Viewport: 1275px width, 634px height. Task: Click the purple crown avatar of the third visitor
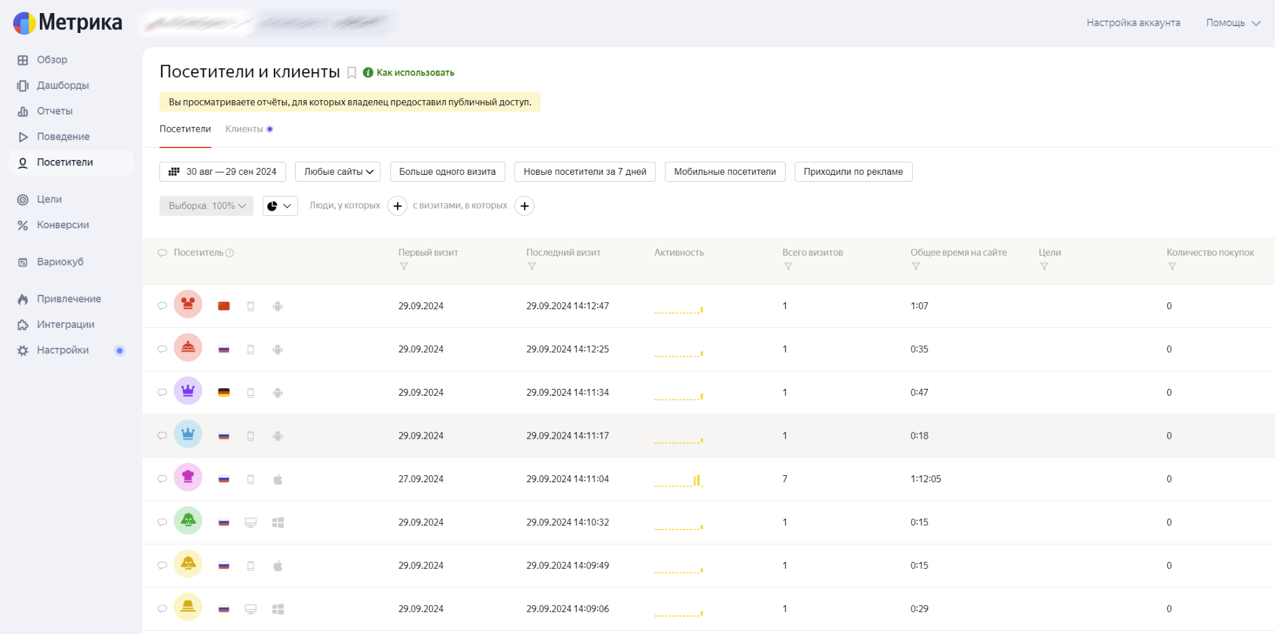pos(188,391)
